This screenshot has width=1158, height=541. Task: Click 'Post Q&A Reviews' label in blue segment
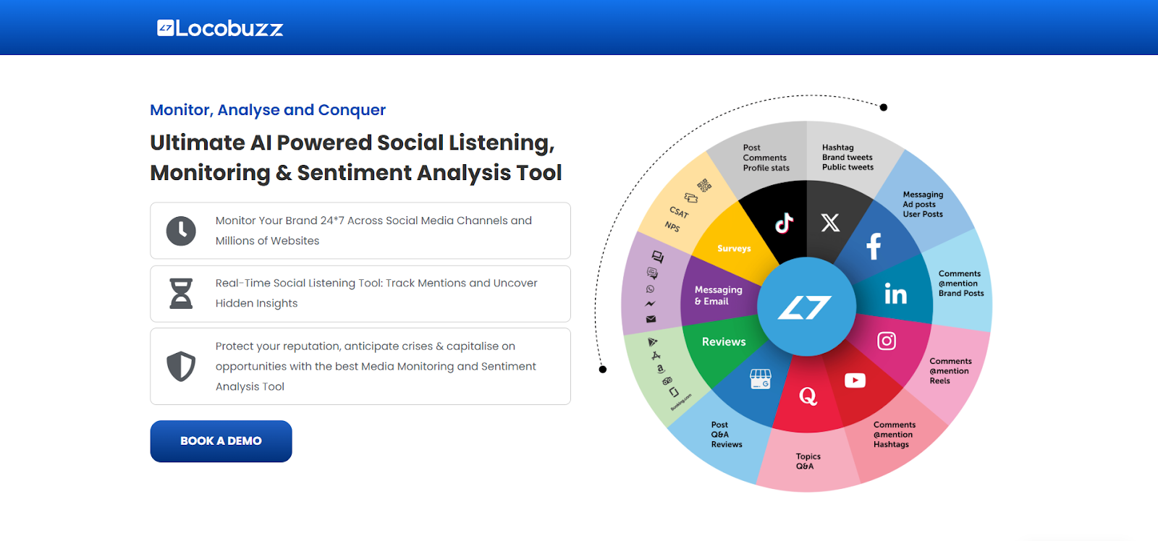(x=726, y=435)
